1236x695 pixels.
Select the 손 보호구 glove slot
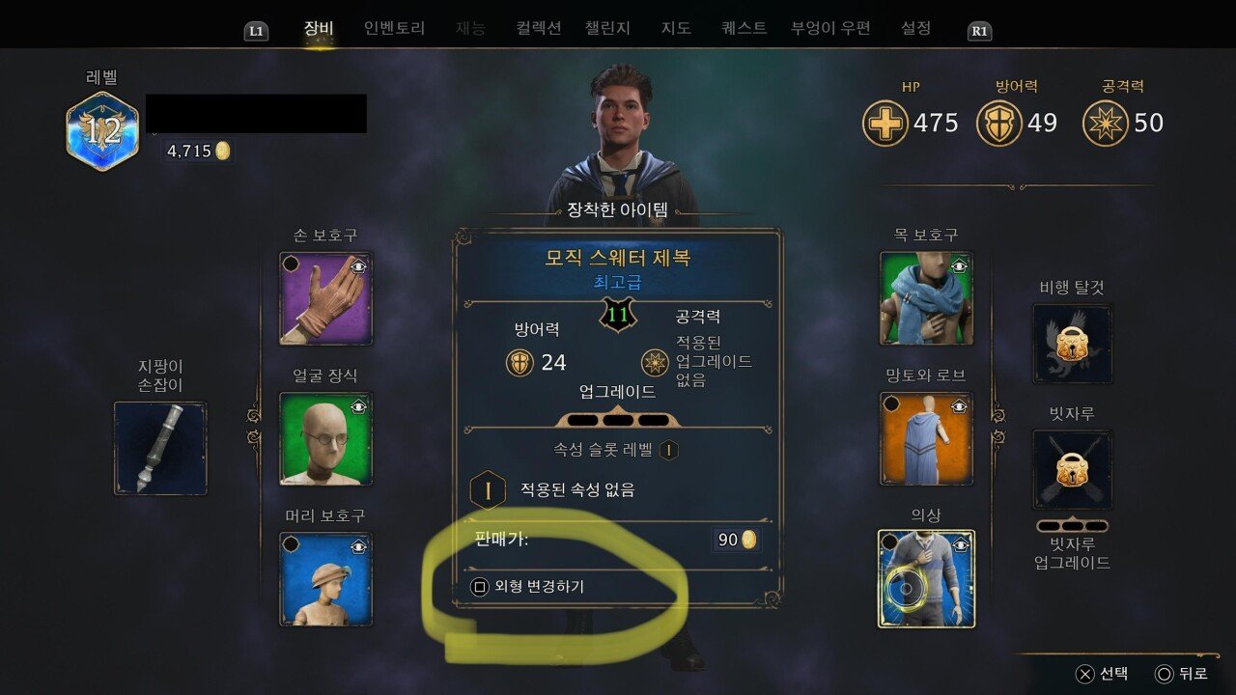tap(326, 298)
